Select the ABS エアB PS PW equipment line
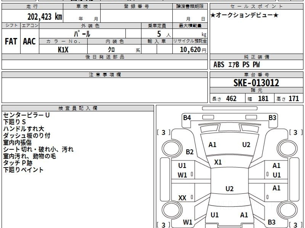This screenshot has height=228, width=305. (237, 65)
